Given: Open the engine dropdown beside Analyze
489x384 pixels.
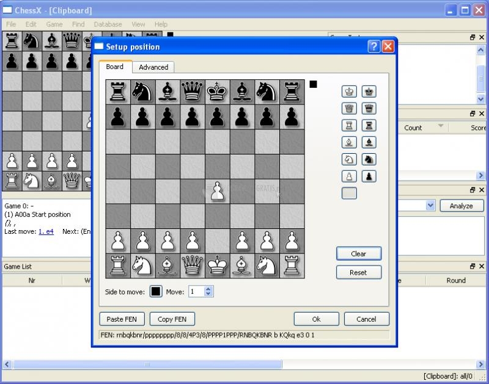Looking at the screenshot, I should coord(430,206).
